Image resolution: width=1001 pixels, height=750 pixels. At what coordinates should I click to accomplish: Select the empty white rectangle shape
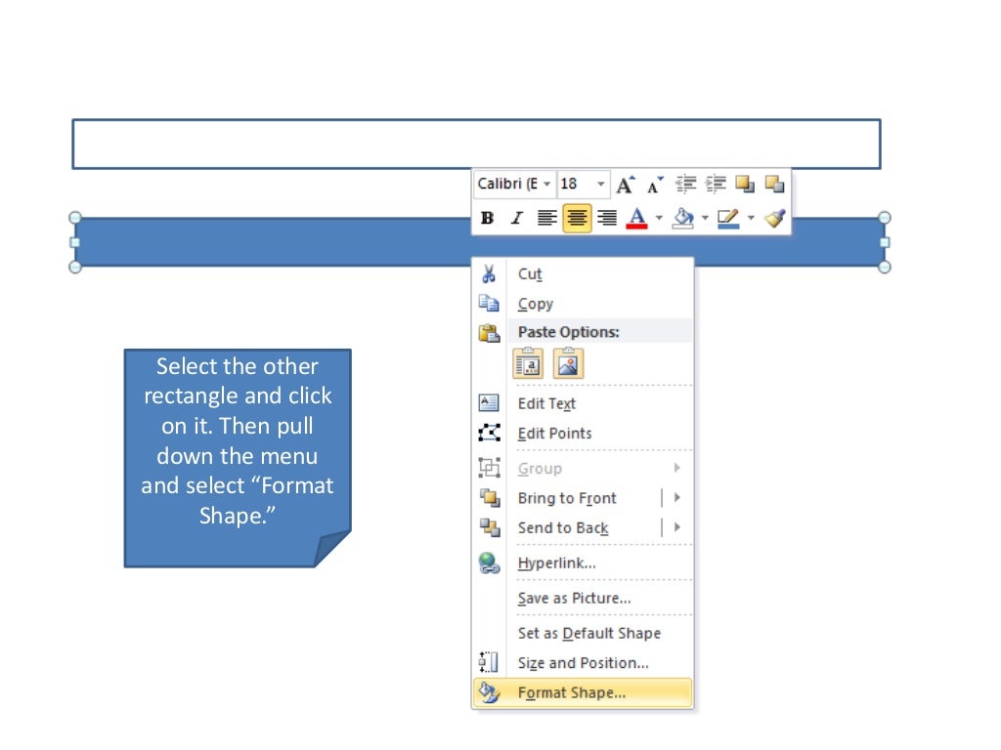476,145
